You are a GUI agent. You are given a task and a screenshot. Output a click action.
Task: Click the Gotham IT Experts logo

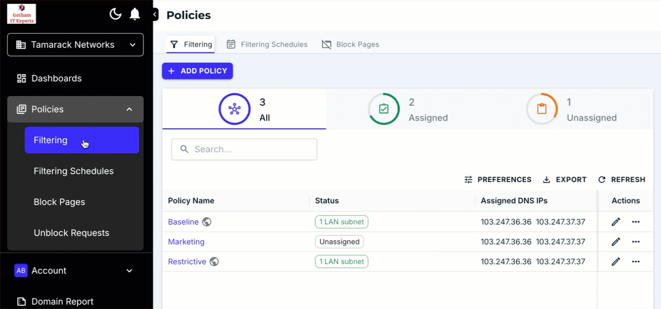22,14
